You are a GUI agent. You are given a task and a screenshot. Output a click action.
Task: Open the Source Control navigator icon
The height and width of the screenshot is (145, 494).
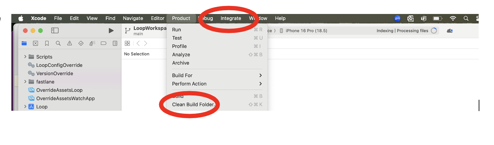pos(36,43)
